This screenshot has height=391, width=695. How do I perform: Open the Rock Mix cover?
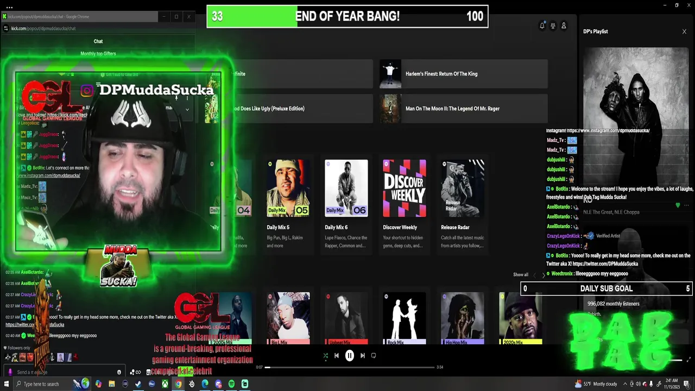[x=405, y=318]
